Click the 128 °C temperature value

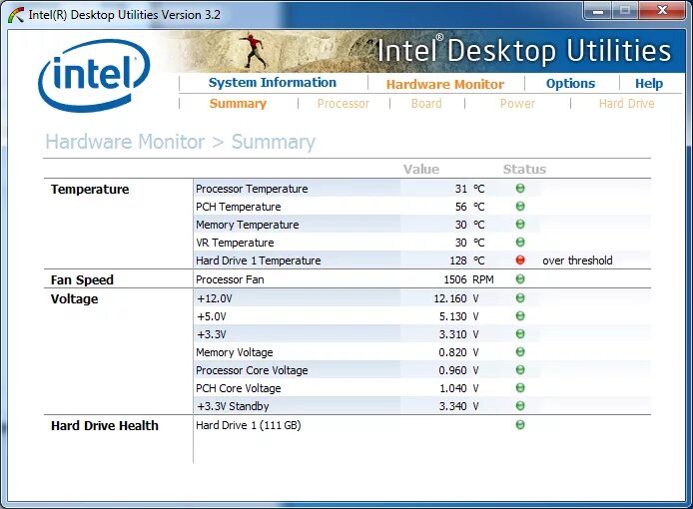[466, 260]
